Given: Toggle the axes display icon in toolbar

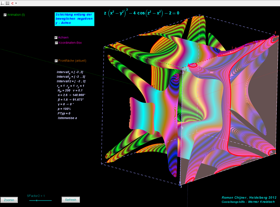Looking at the screenshot, I should point(3,3).
